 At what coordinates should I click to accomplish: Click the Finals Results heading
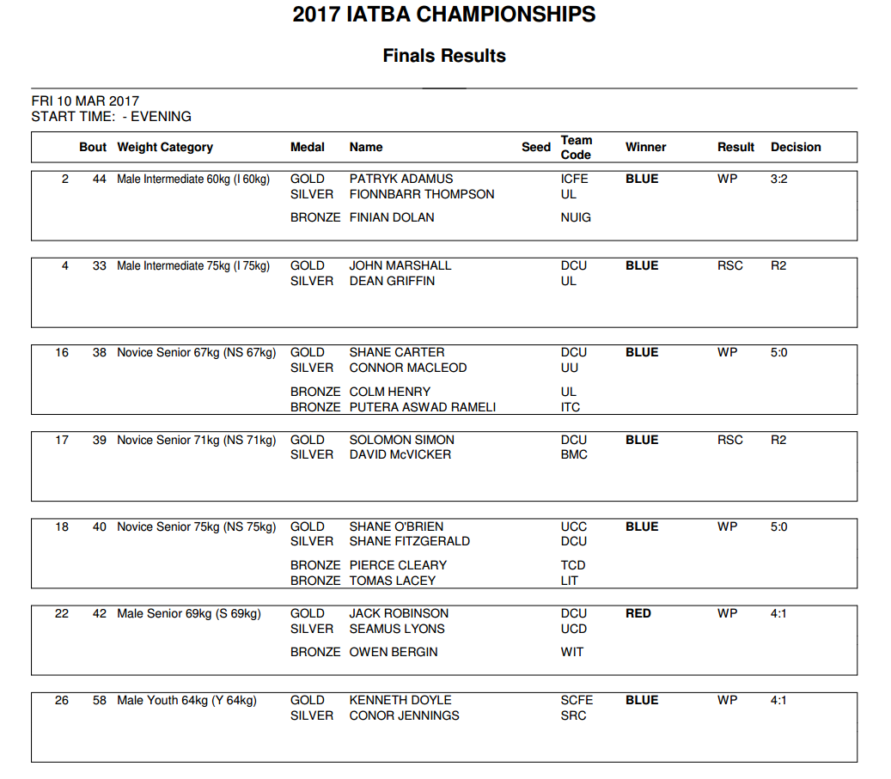pyautogui.click(x=443, y=56)
